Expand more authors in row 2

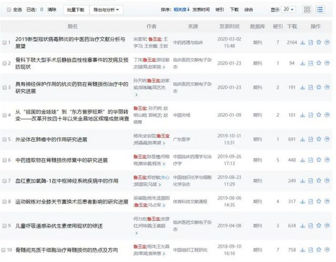point(164,67)
